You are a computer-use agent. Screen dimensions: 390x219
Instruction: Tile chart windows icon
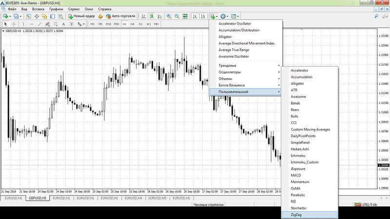(x=185, y=17)
